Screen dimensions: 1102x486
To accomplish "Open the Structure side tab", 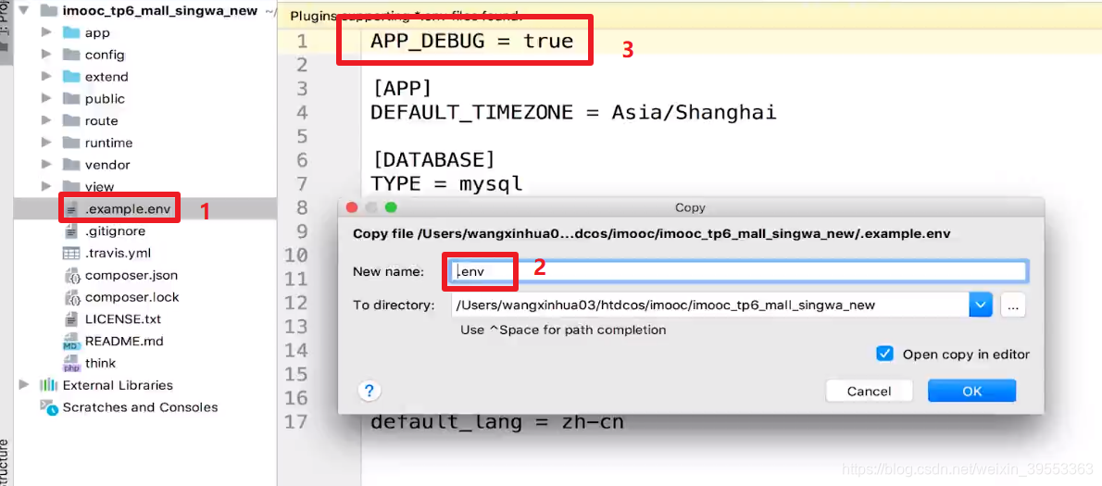I will [5, 458].
